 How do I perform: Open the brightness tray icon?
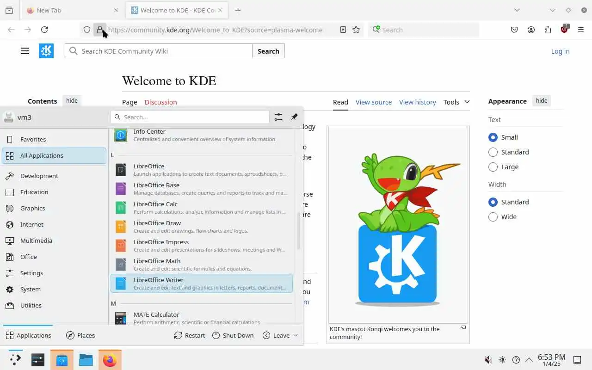(x=502, y=360)
